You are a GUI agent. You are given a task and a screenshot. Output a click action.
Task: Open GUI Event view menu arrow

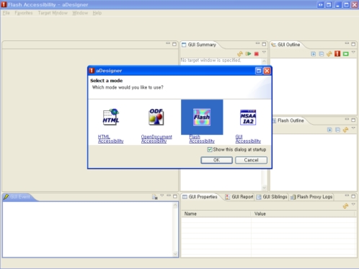pyautogui.click(x=162, y=195)
